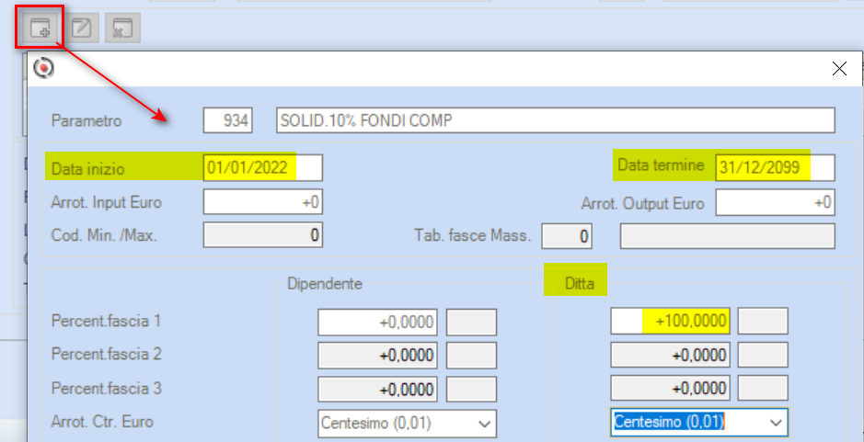Click the Data termine label
This screenshot has height=442, width=864.
(x=661, y=165)
